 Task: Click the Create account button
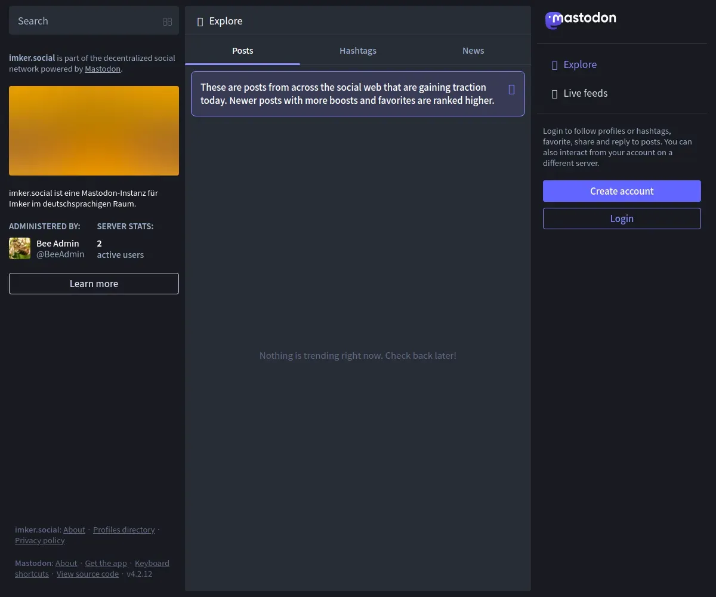[622, 191]
